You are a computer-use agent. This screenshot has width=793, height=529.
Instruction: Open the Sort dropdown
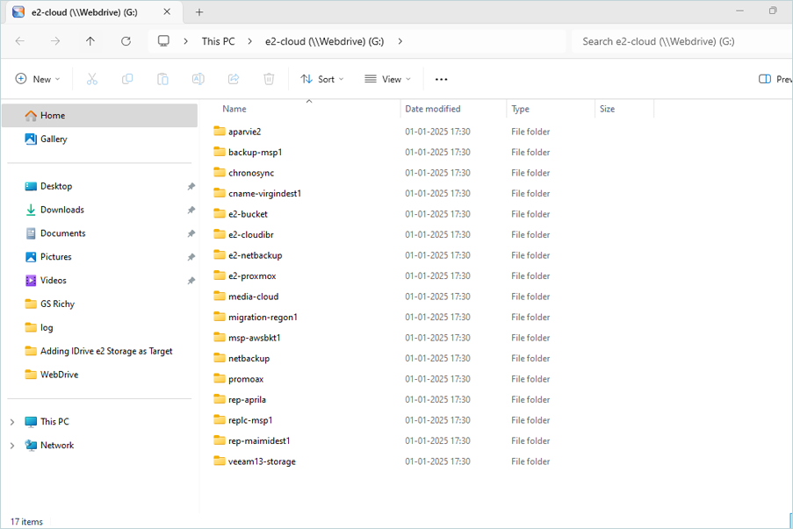coord(322,79)
